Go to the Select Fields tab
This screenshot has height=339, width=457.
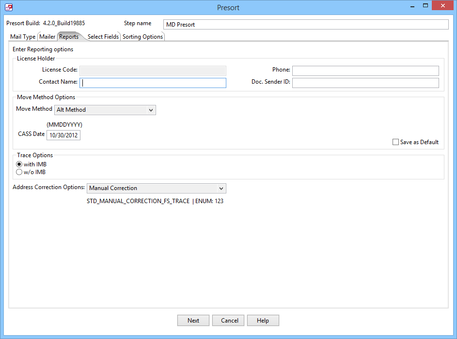coord(103,37)
